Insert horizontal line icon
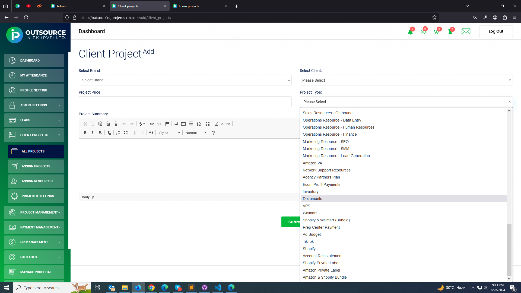 point(191,124)
